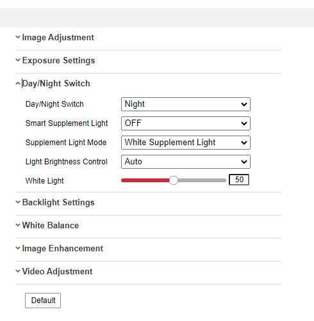
Task: Click the White Light slider handle
Action: (x=174, y=180)
